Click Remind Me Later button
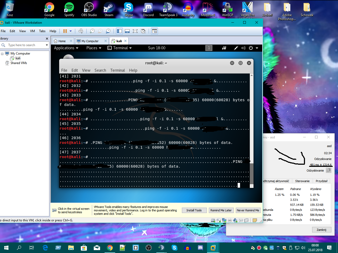The image size is (338, 253). pyautogui.click(x=221, y=210)
